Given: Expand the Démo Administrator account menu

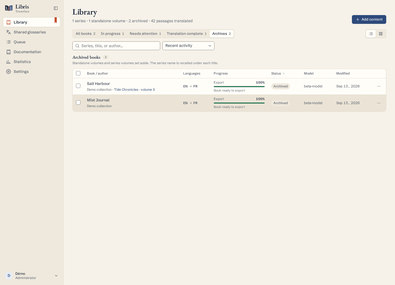Looking at the screenshot, I should 32,276.
